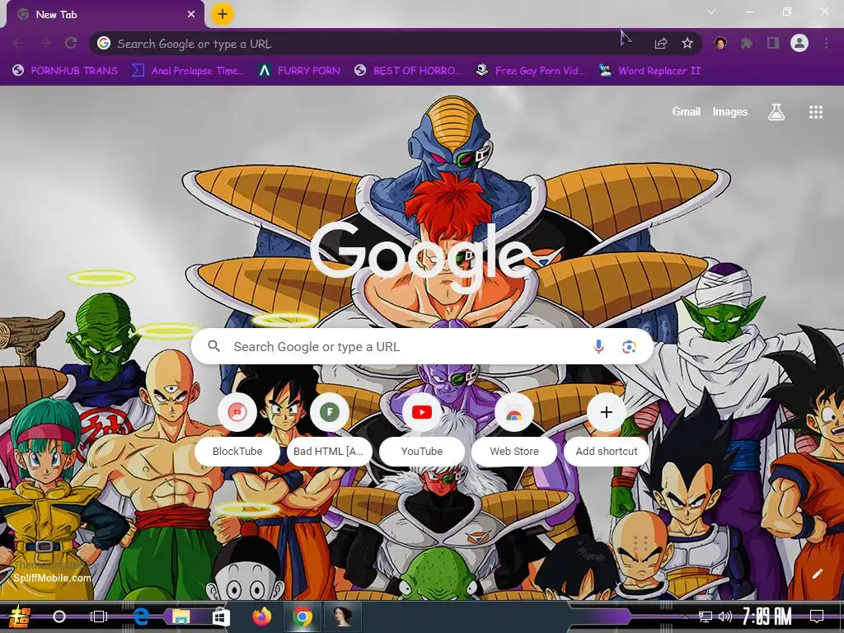Image resolution: width=844 pixels, height=633 pixels.
Task: Click the 7:09 AM taskbar clock
Action: coord(767,617)
